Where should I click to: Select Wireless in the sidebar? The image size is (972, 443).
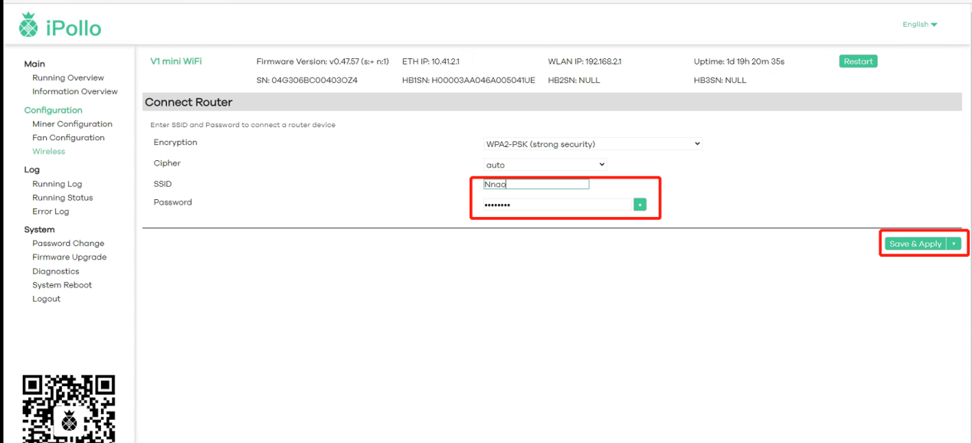[x=49, y=152]
